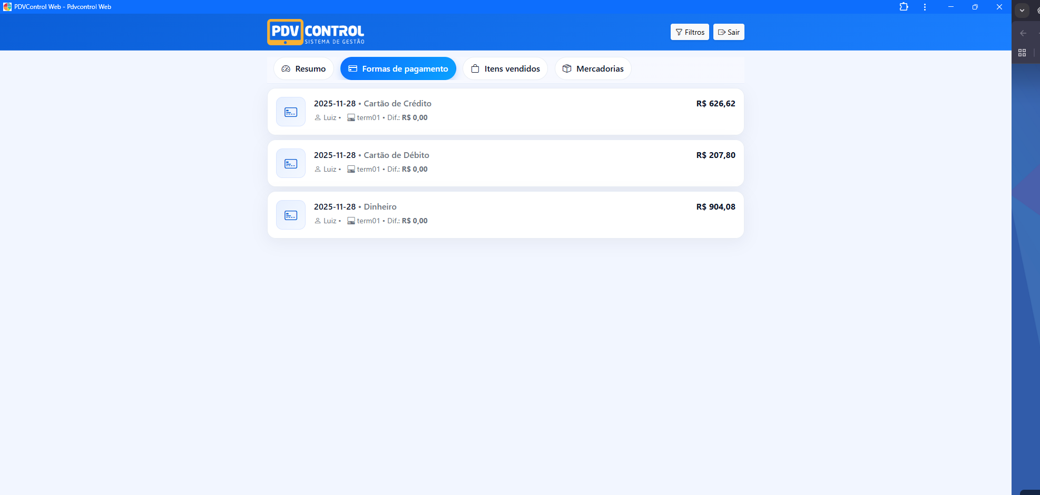Click the funnel icon inside the Filtros button
Viewport: 1040px width, 495px height.
click(x=679, y=32)
